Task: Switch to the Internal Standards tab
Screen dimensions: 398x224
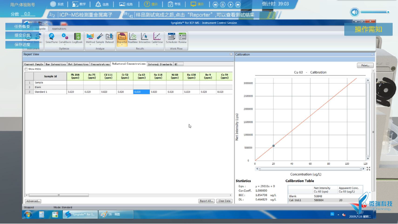Action: point(160,64)
